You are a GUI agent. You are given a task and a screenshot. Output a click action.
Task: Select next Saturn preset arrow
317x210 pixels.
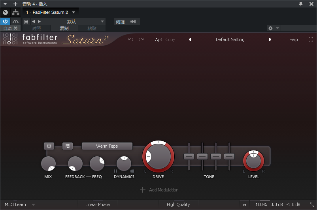click(x=270, y=39)
